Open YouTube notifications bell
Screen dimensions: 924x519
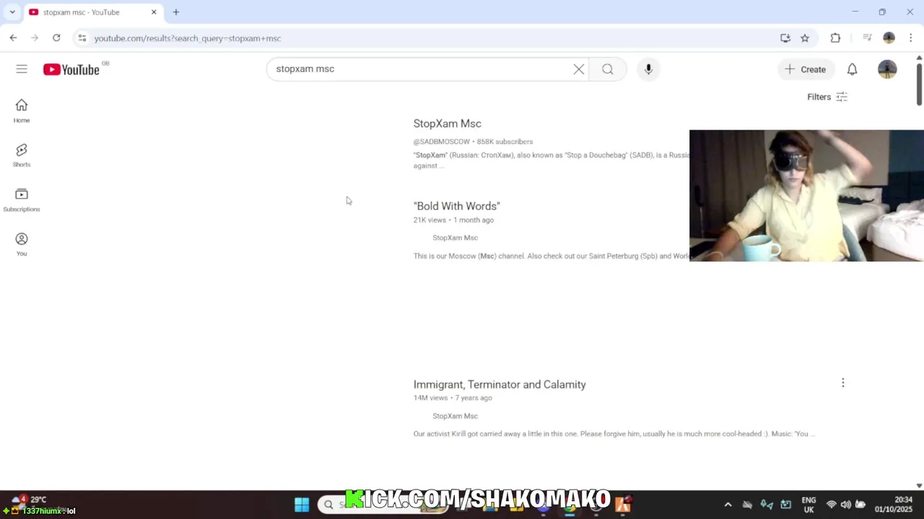(852, 69)
